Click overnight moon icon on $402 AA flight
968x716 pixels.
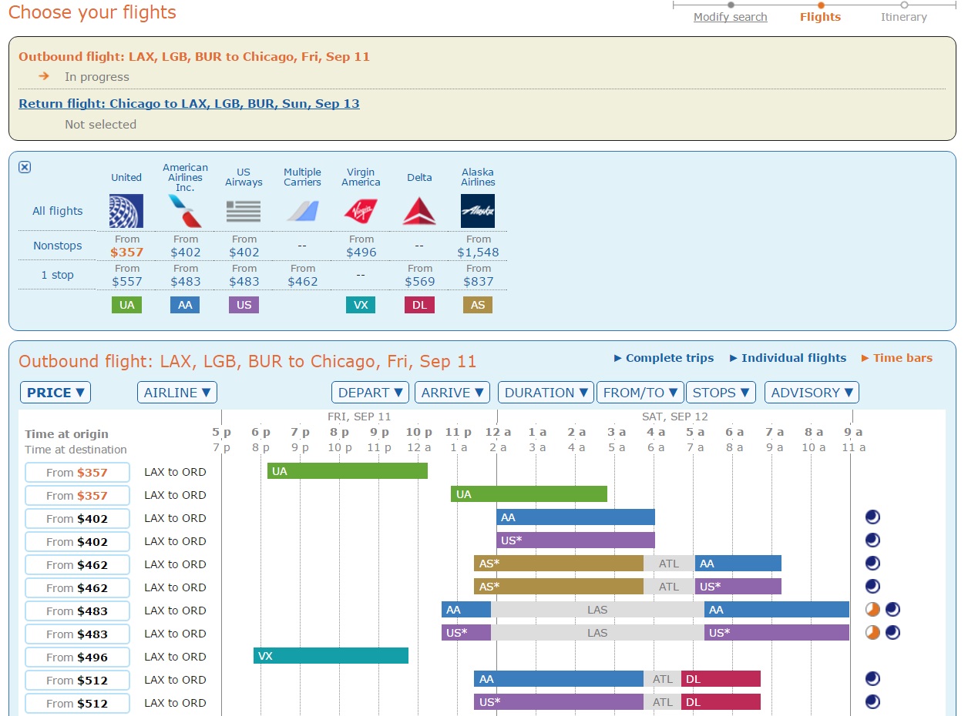coord(872,517)
